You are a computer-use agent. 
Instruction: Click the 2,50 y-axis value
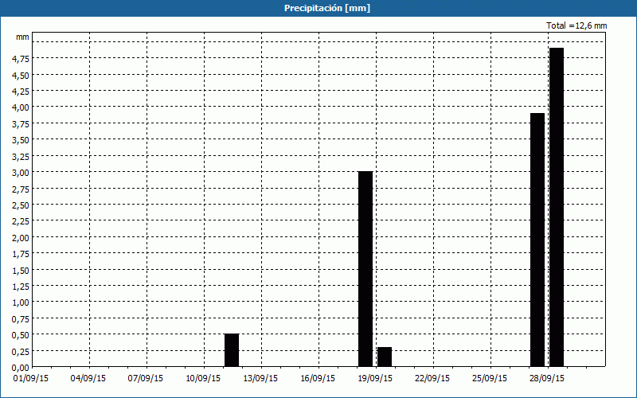pos(21,205)
